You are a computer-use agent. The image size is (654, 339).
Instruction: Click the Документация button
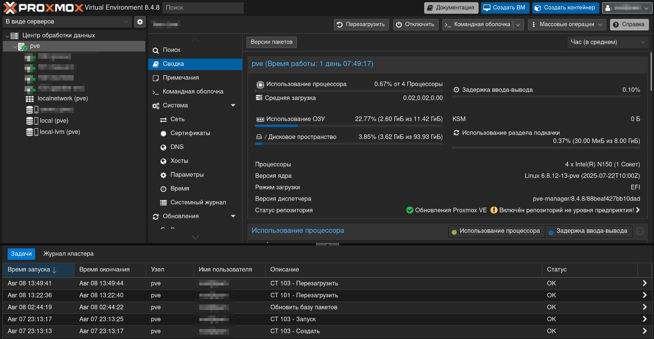point(451,8)
